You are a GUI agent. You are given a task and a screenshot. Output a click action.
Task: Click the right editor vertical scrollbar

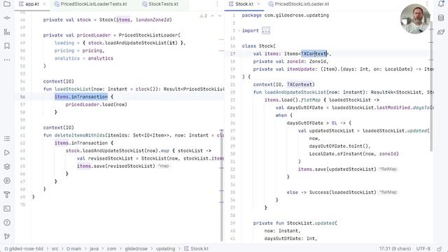tap(431, 87)
